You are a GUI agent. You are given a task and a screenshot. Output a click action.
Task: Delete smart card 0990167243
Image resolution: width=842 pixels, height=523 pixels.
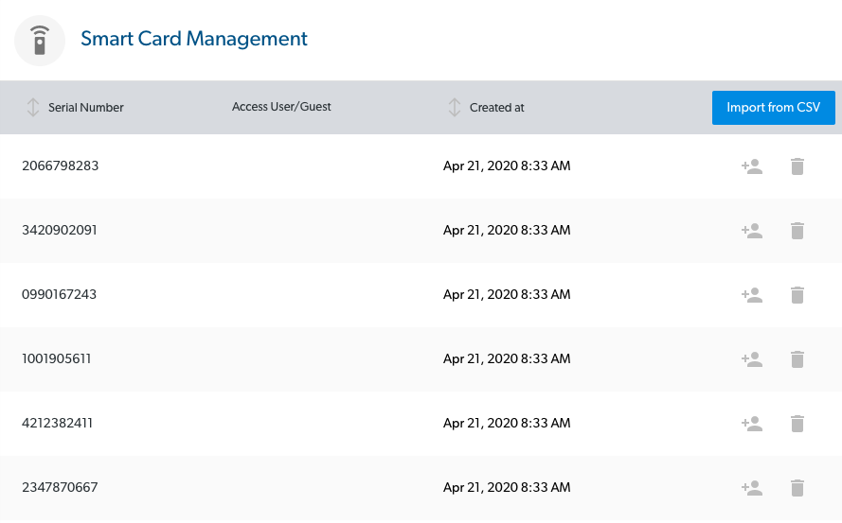pyautogui.click(x=797, y=295)
